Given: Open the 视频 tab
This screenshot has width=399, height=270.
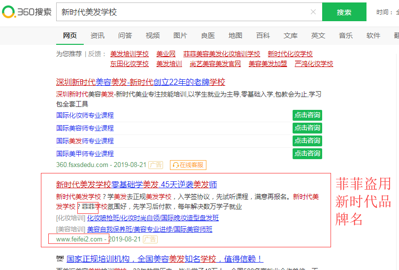Looking at the screenshot, I should (153, 35).
